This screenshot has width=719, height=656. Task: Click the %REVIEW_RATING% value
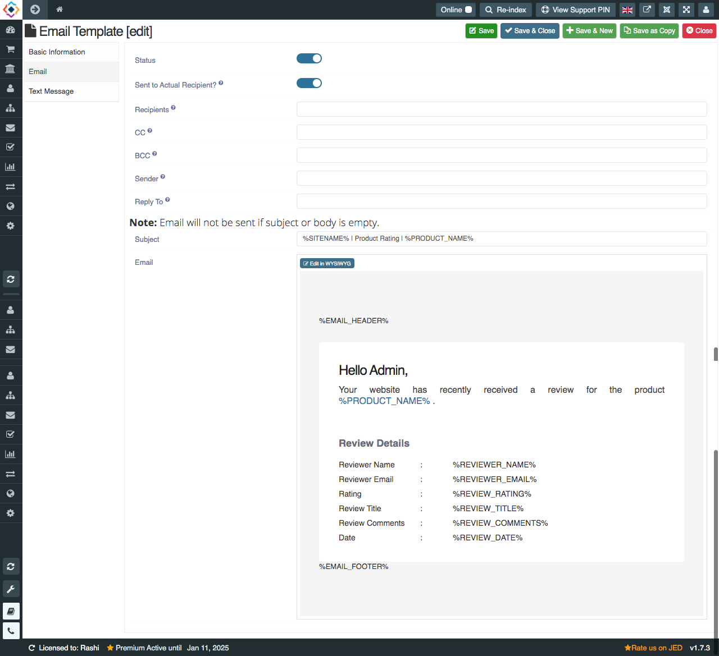pyautogui.click(x=492, y=494)
